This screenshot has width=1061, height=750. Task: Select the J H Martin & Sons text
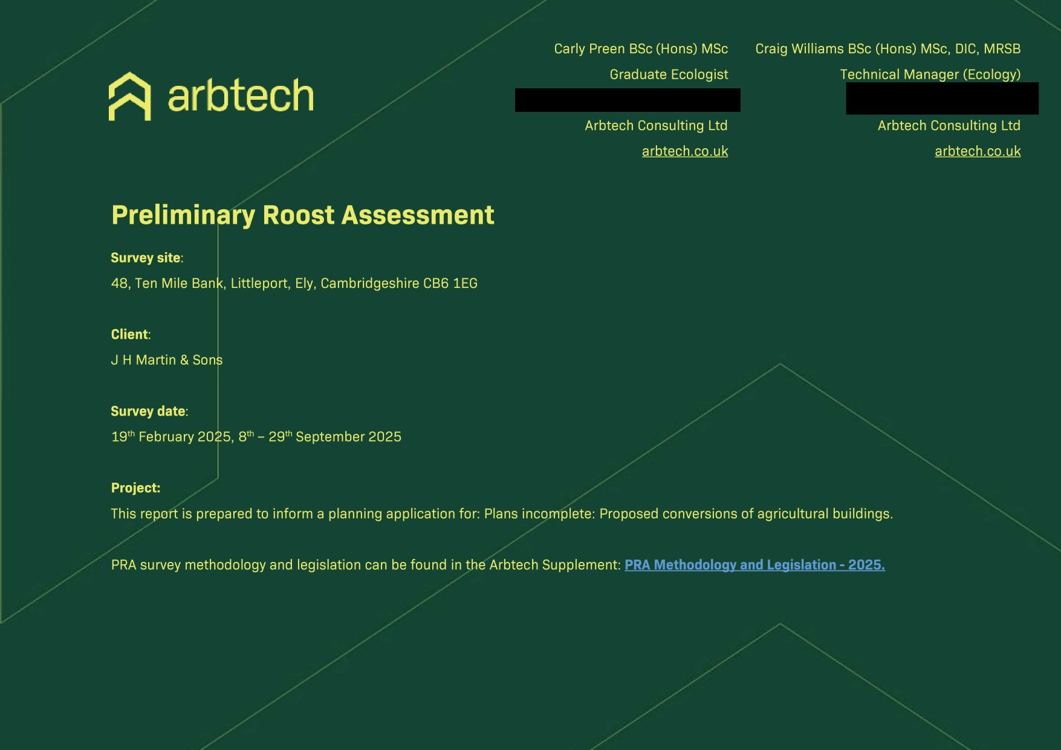point(167,360)
